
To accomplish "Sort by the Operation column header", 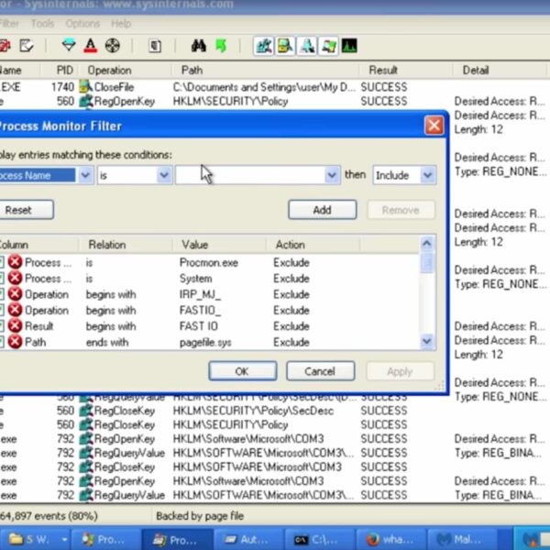I will coord(126,71).
